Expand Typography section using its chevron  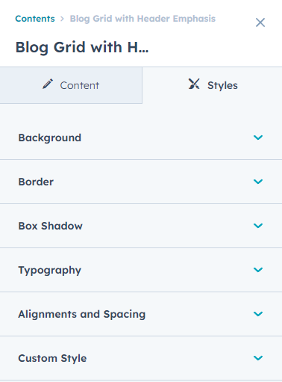point(258,270)
